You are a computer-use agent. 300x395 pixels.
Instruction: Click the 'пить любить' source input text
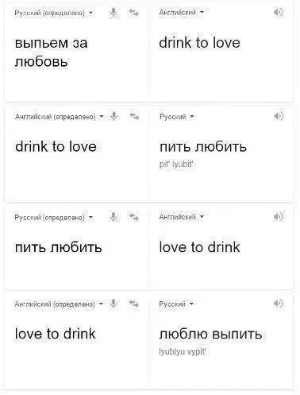[x=59, y=247]
